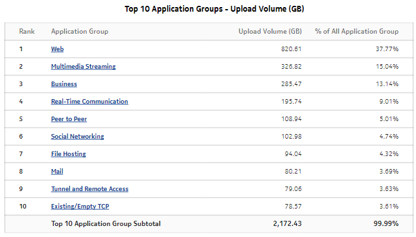Select the 326.82 upload volume value
This screenshot has width=416, height=237.
tap(292, 67)
